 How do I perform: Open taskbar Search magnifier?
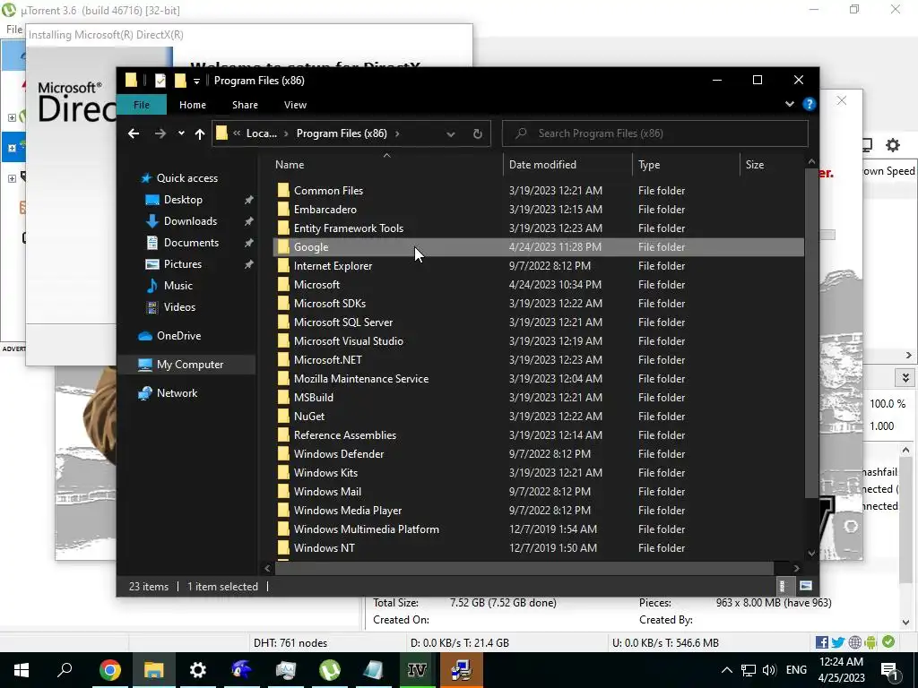(x=65, y=670)
